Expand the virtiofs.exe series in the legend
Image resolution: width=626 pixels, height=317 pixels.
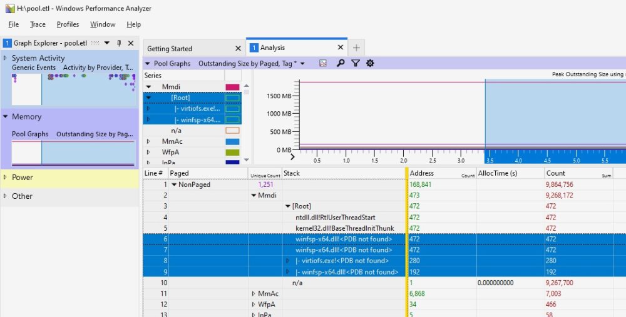point(148,108)
